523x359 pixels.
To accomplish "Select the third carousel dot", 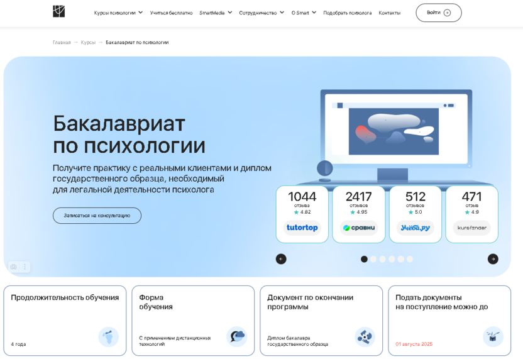I will click(383, 259).
